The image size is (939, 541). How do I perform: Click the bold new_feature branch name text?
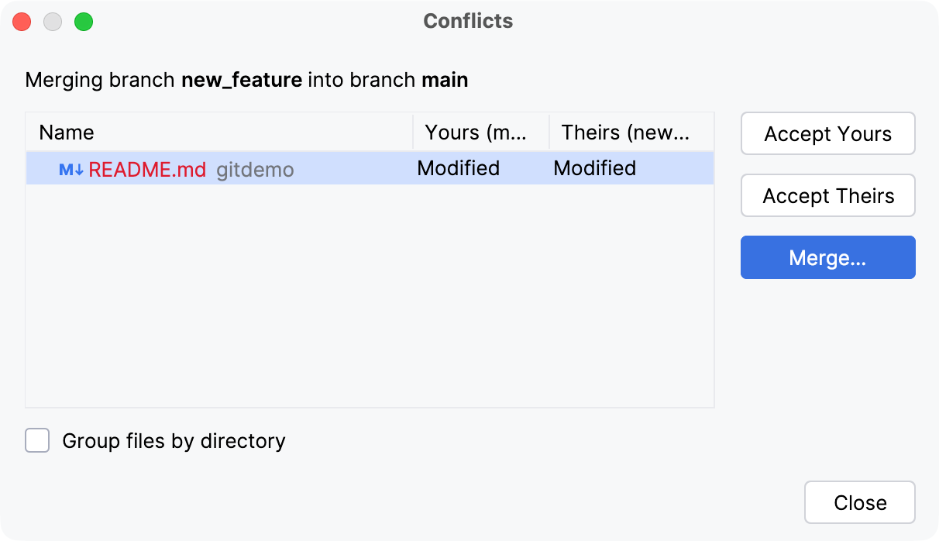point(241,80)
